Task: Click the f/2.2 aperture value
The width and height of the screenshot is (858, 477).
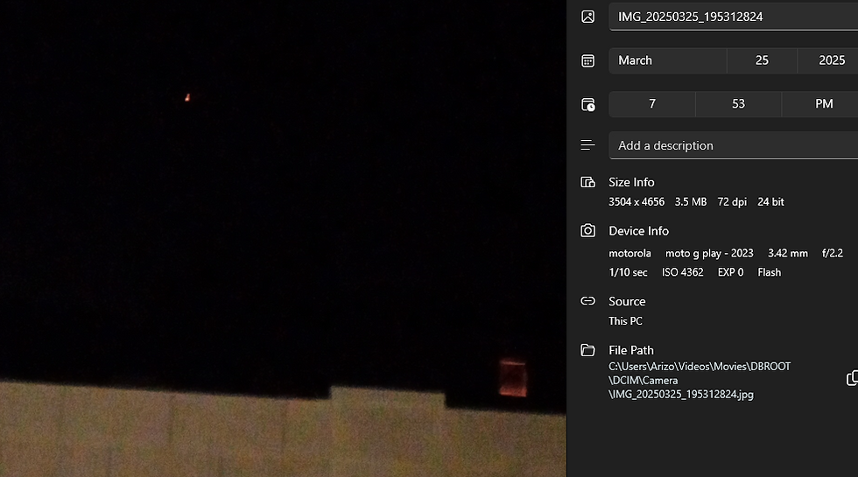Action: click(833, 253)
